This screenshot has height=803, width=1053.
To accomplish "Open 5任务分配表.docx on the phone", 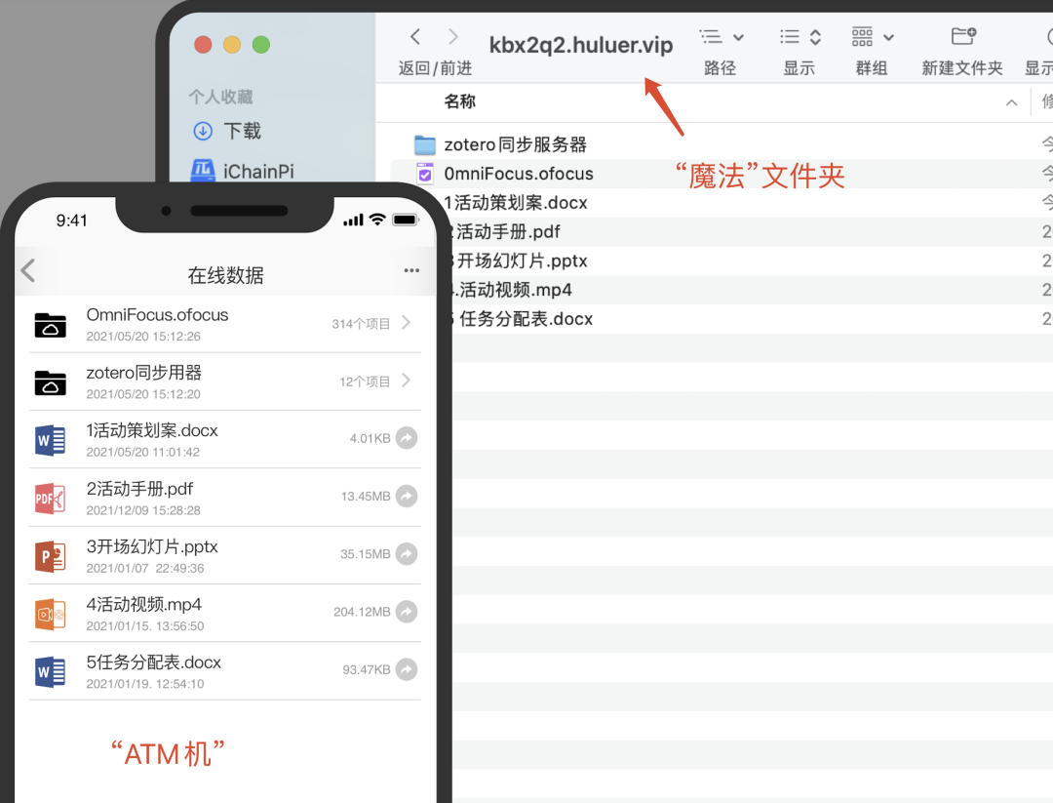I will click(225, 670).
